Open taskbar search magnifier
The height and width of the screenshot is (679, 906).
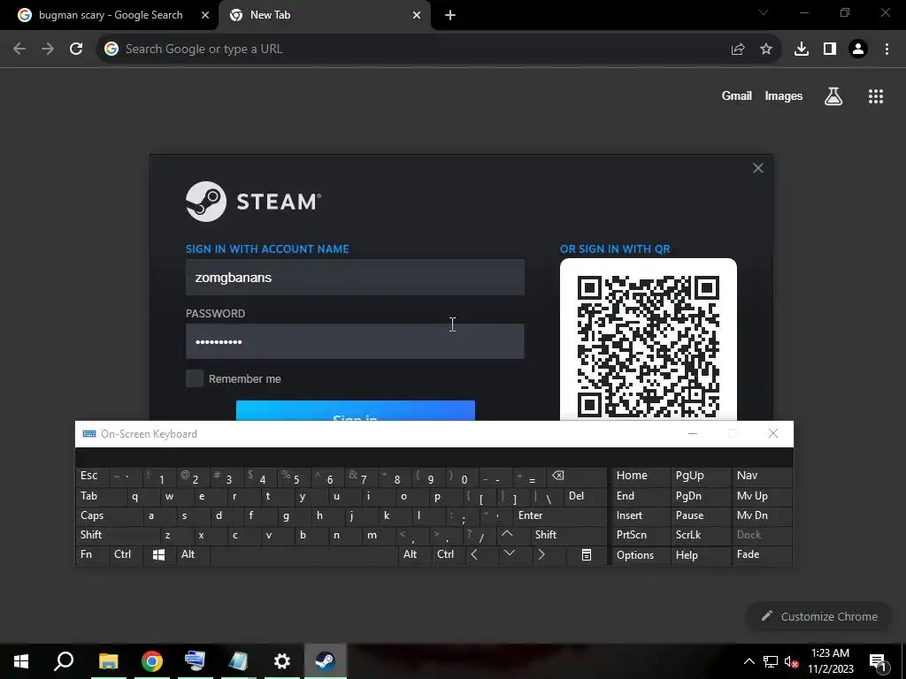64,661
